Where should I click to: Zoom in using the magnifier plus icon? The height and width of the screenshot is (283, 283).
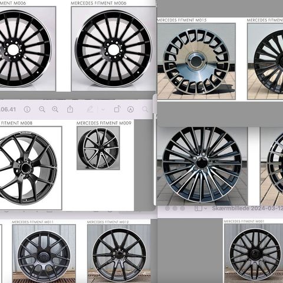coord(55,109)
